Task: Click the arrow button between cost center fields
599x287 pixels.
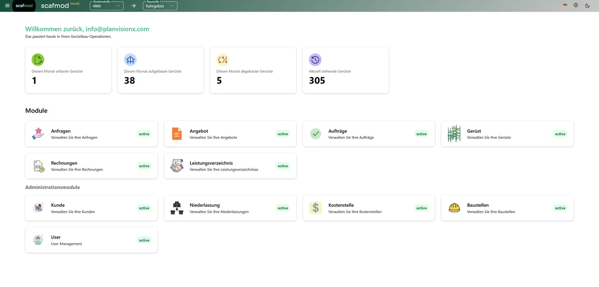Action: pyautogui.click(x=133, y=6)
